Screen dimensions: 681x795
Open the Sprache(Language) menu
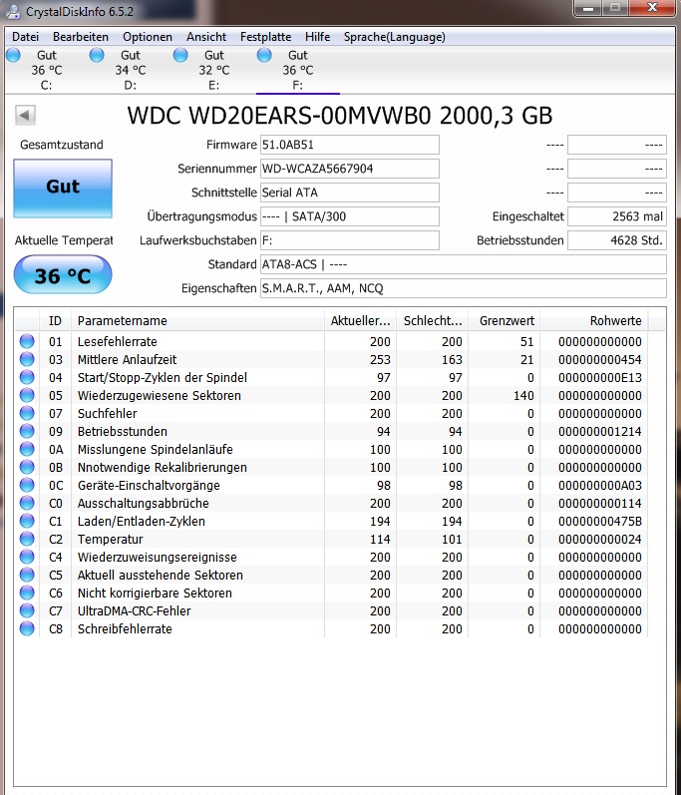pyautogui.click(x=395, y=37)
